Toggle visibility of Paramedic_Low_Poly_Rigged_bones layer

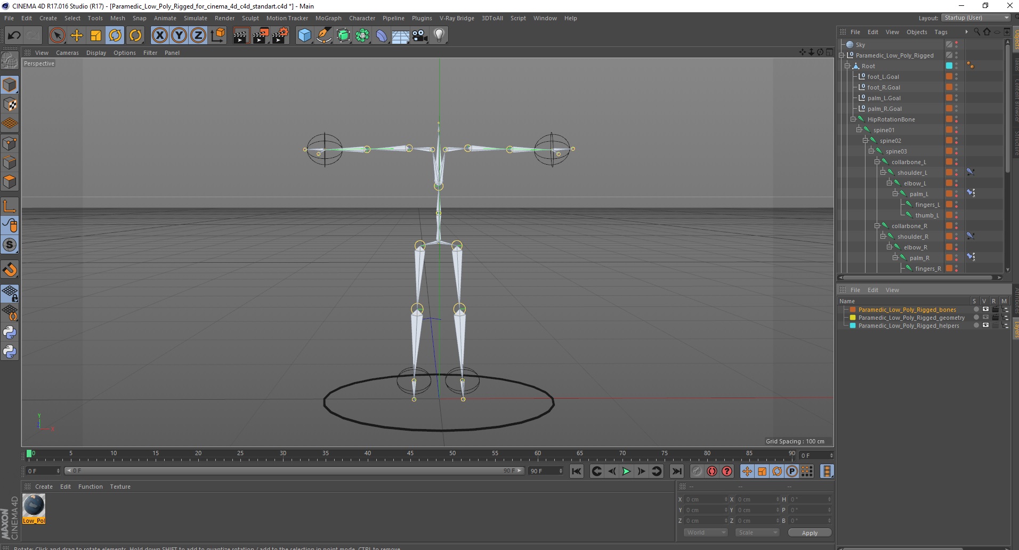[985, 309]
